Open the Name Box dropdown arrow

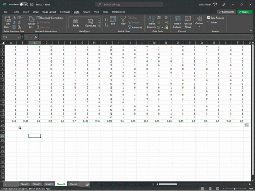(x=19, y=37)
